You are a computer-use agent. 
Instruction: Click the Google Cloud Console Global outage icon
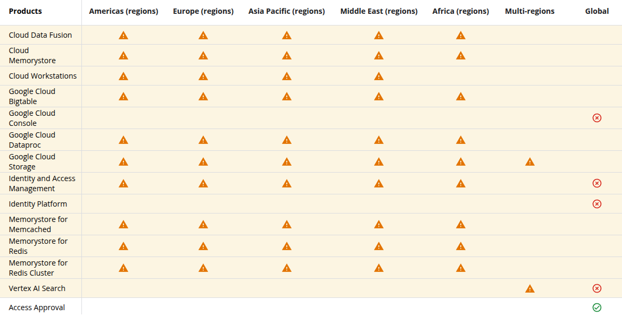[596, 118]
